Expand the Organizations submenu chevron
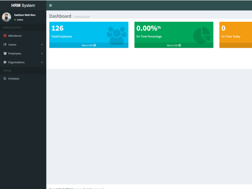 click(x=42, y=62)
